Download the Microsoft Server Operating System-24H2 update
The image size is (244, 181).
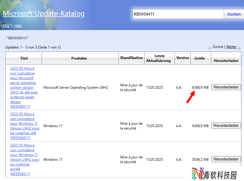click(x=226, y=87)
